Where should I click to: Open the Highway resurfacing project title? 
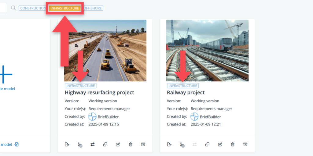click(99, 93)
